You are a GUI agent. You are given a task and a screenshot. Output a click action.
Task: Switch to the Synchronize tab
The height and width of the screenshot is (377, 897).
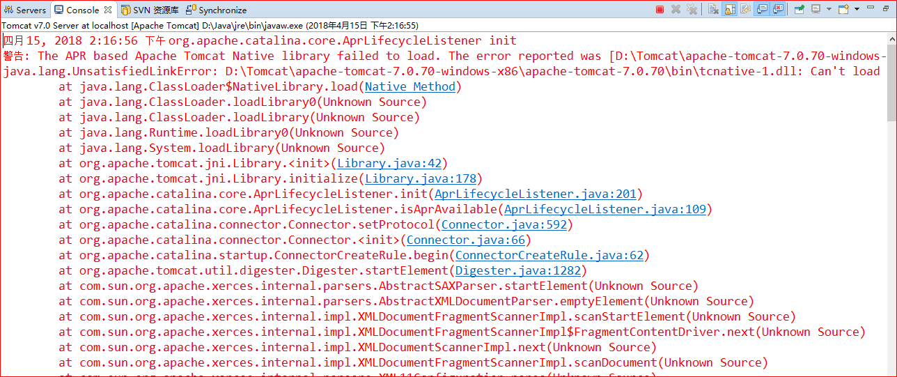point(217,10)
